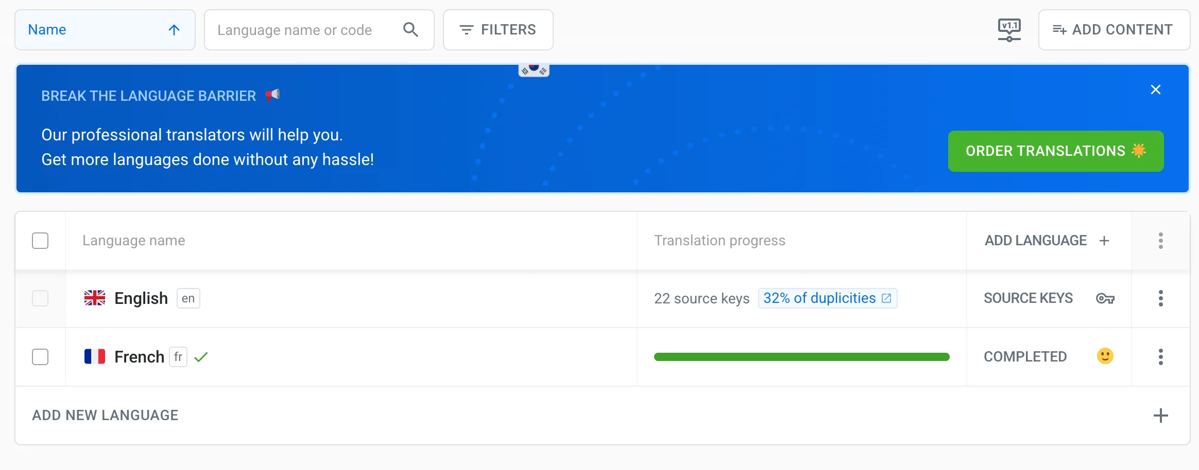Open the 32% of duplicities link

(x=827, y=298)
